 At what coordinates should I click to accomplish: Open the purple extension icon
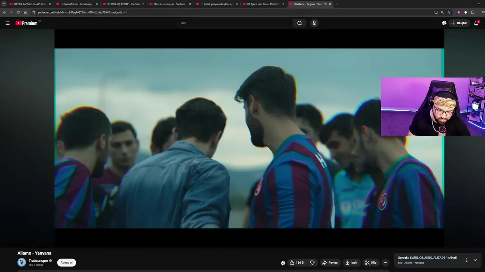458,12
